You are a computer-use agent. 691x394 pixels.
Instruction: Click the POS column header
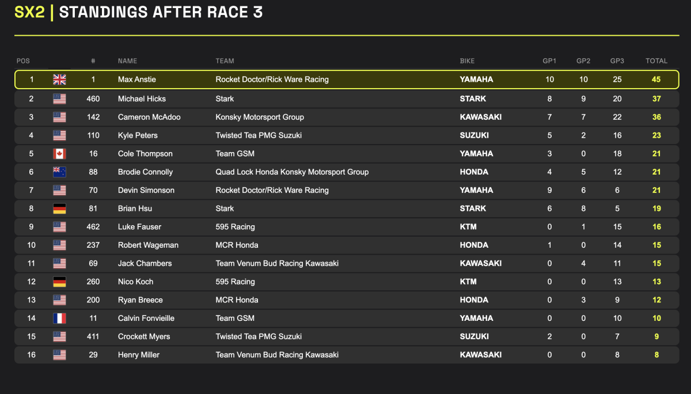point(23,61)
